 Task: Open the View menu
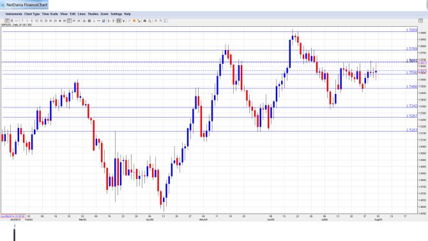(x=64, y=14)
